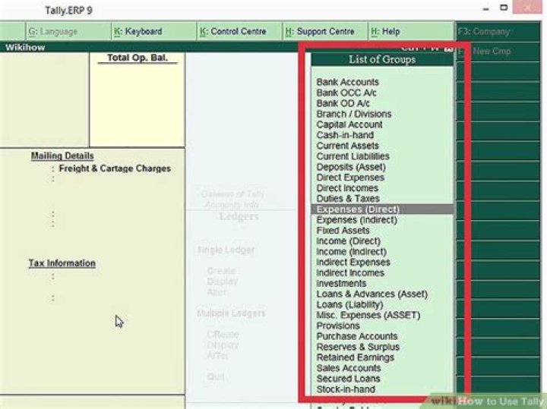Viewport: 547px width, 409px height.
Task: Open the K: Keyboard menu
Action: pyautogui.click(x=153, y=31)
